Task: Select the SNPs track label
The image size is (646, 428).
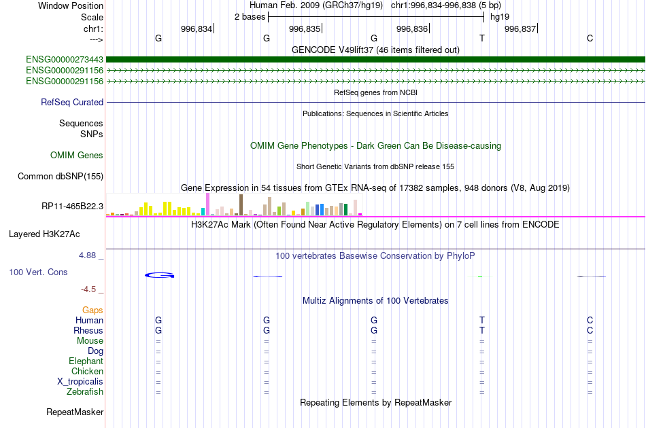Action: [92, 134]
